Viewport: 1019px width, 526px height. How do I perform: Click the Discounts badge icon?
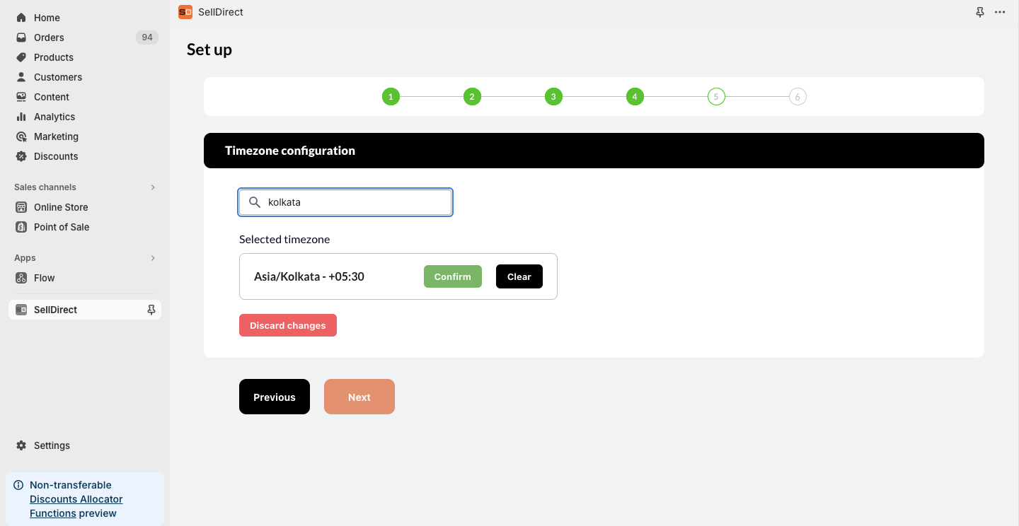[x=21, y=156]
